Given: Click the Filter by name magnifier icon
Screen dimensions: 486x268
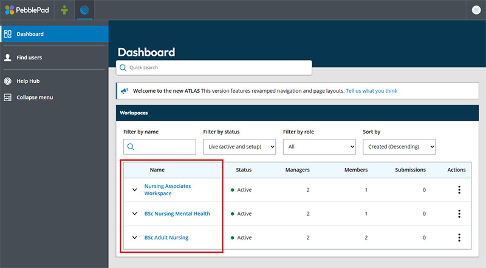Looking at the screenshot, I should point(131,147).
